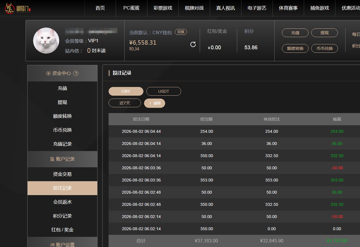Open the PC蛋蛋 menu
The image size is (360, 247).
[x=132, y=8]
